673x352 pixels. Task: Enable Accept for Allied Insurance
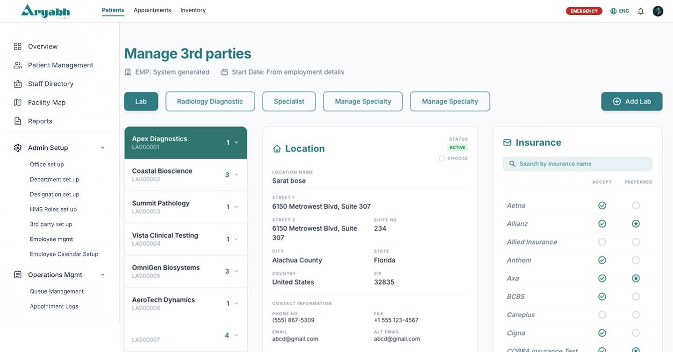(602, 242)
